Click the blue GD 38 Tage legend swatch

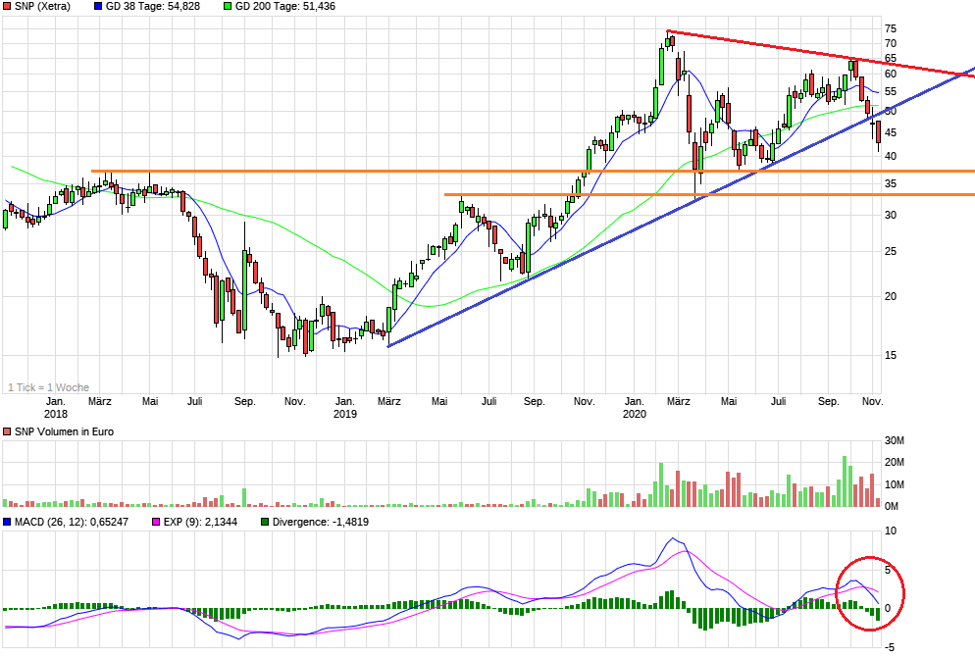pyautogui.click(x=98, y=6)
